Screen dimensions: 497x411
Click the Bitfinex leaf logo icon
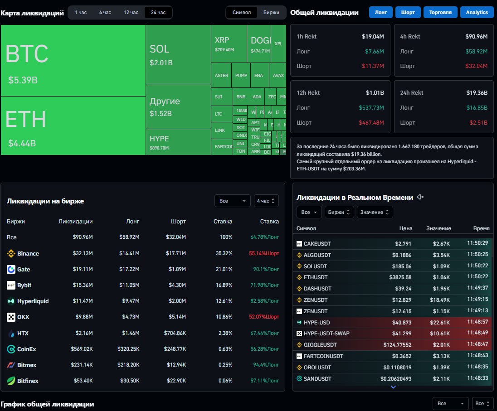(x=11, y=381)
